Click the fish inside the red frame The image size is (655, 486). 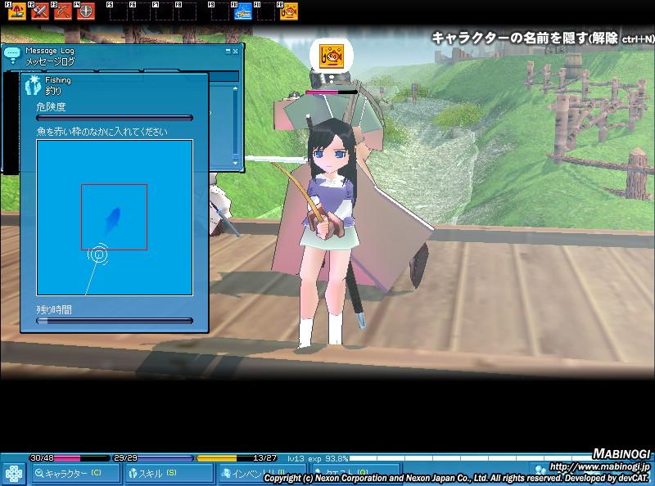tap(113, 220)
